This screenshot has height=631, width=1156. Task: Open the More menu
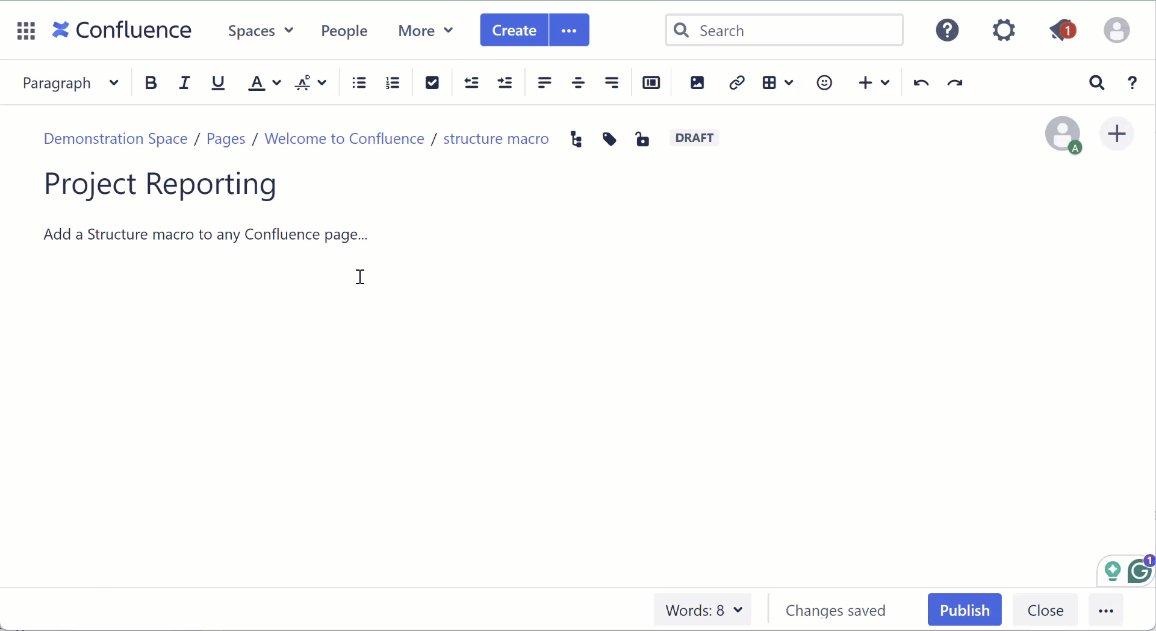pyautogui.click(x=424, y=30)
